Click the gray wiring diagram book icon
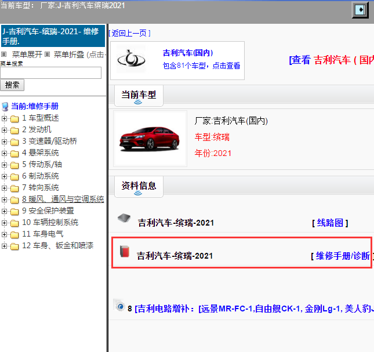This screenshot has height=352, width=374. click(124, 218)
